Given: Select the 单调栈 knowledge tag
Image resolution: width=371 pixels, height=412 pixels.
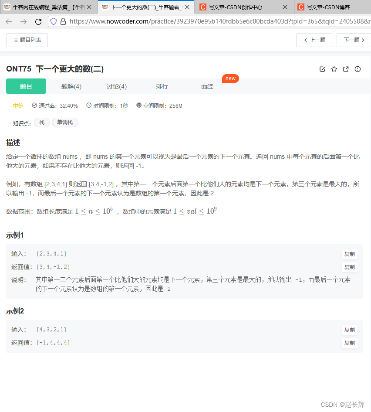Looking at the screenshot, I should coord(64,123).
